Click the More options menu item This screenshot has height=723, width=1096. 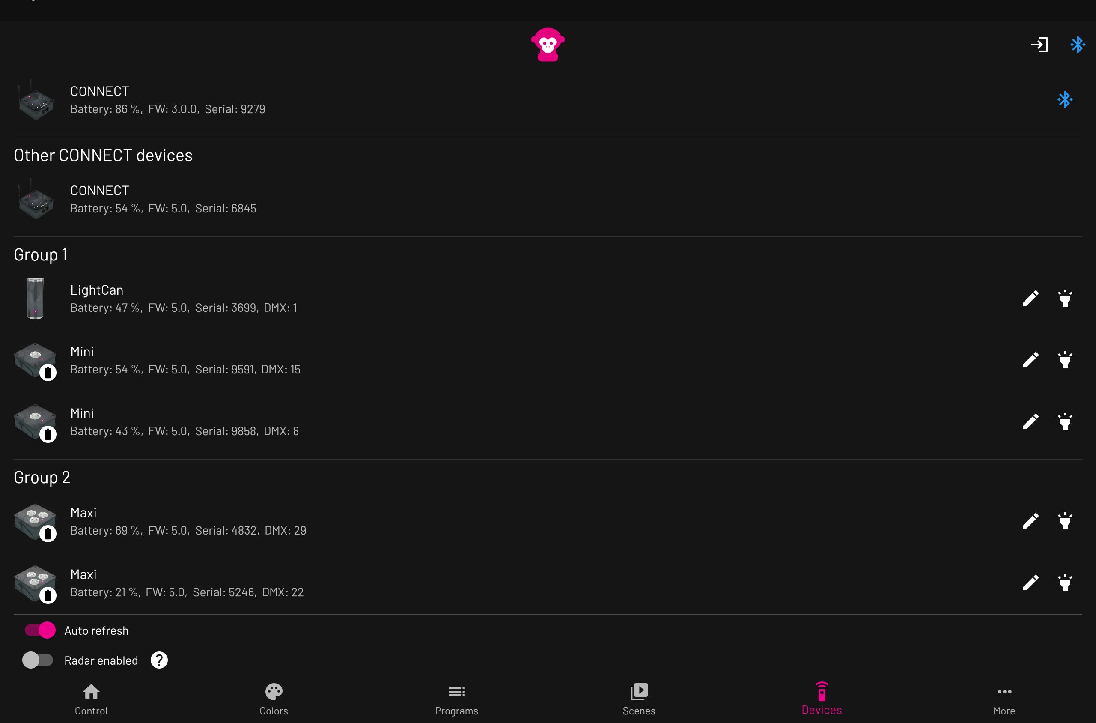click(1005, 699)
